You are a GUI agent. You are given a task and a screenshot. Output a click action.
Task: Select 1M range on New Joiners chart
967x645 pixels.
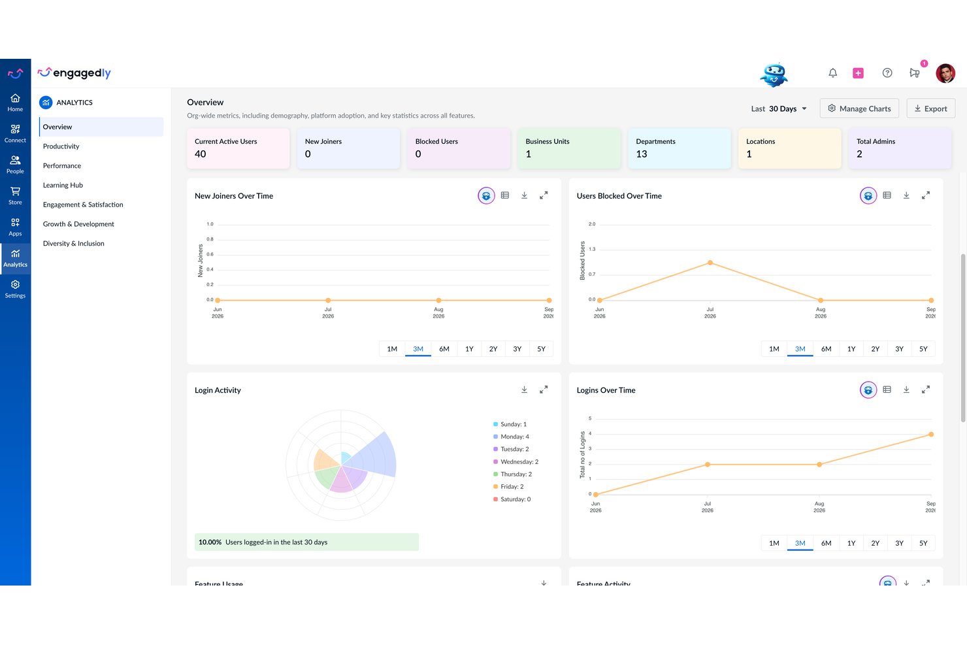pos(392,349)
